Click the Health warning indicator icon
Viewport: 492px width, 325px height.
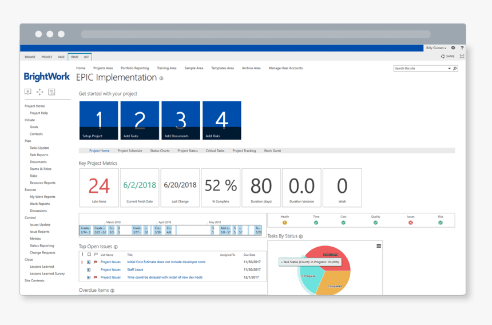coord(284,223)
